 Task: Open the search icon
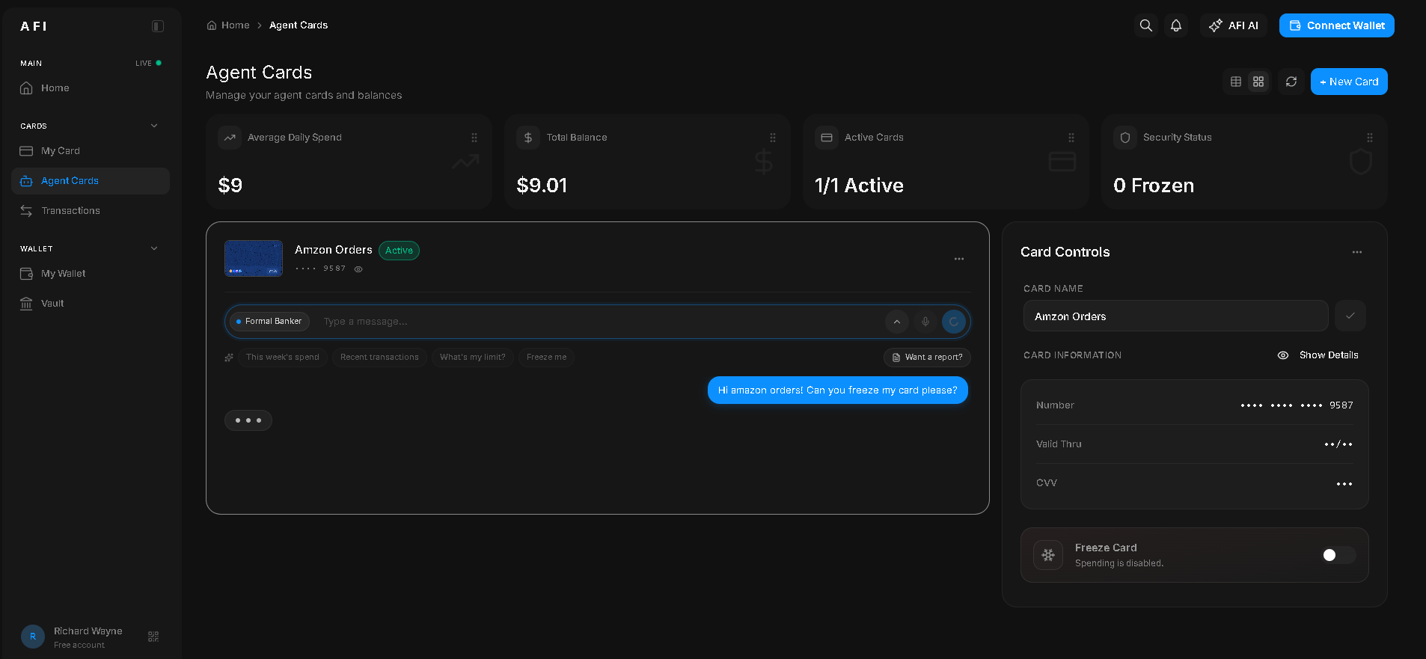click(x=1146, y=25)
